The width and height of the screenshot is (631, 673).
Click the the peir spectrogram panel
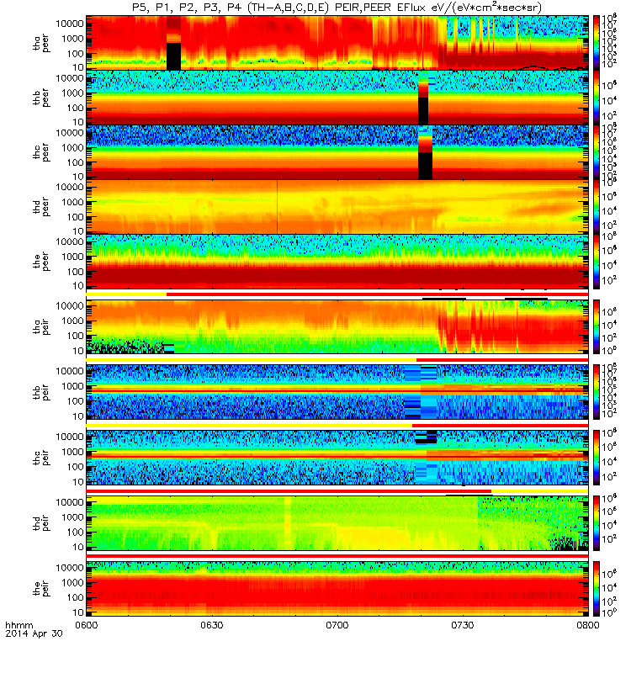(x=337, y=588)
